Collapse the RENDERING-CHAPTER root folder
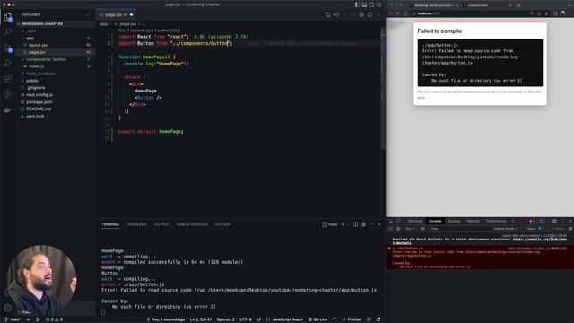The height and width of the screenshot is (323, 574). click(x=42, y=24)
